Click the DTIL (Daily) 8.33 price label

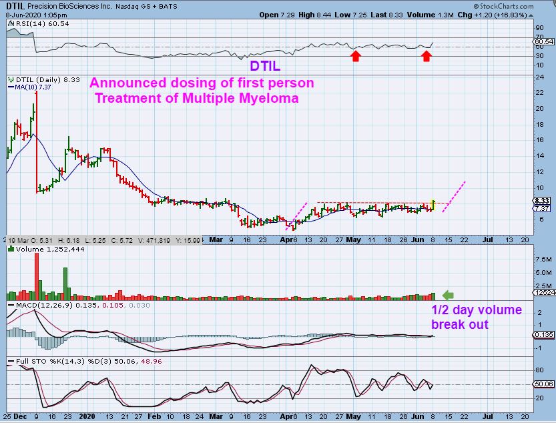[48, 80]
